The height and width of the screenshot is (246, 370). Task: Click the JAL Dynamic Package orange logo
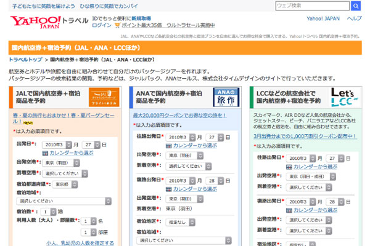pyautogui.click(x=104, y=97)
